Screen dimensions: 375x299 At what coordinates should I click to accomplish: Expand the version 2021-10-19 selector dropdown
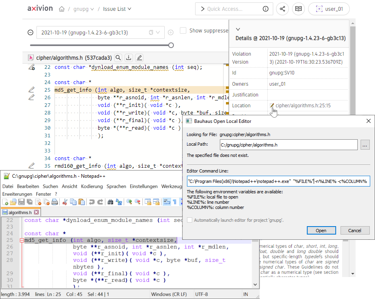tap(158, 32)
